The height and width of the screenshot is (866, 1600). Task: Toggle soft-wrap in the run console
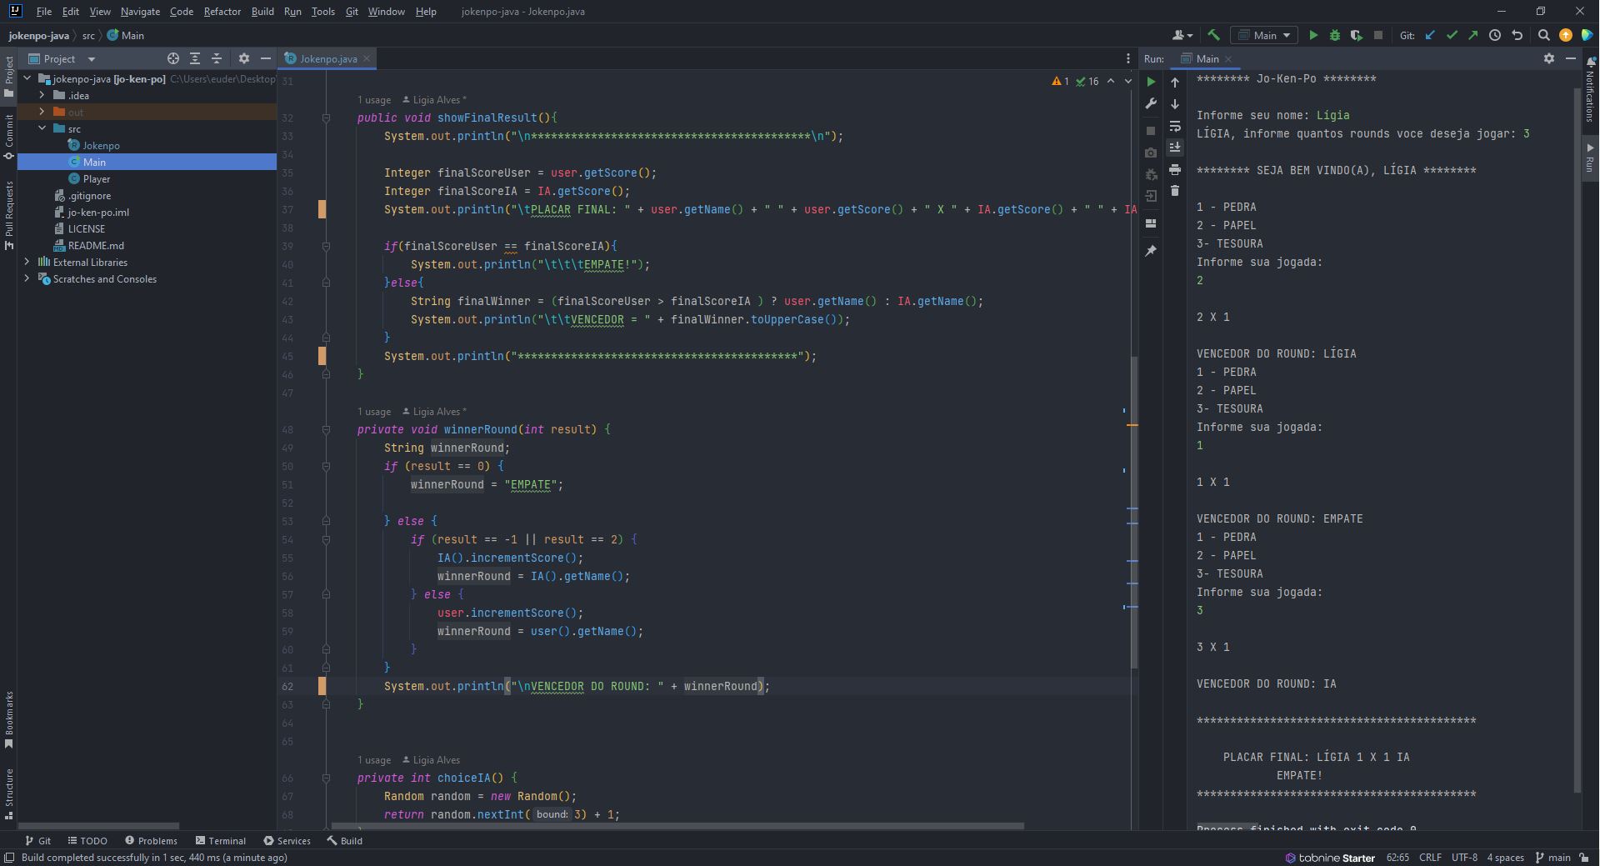pyautogui.click(x=1176, y=127)
